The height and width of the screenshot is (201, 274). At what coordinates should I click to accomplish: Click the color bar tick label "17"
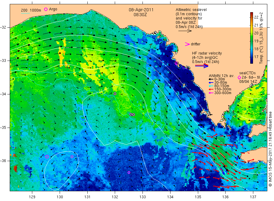(256, 57)
